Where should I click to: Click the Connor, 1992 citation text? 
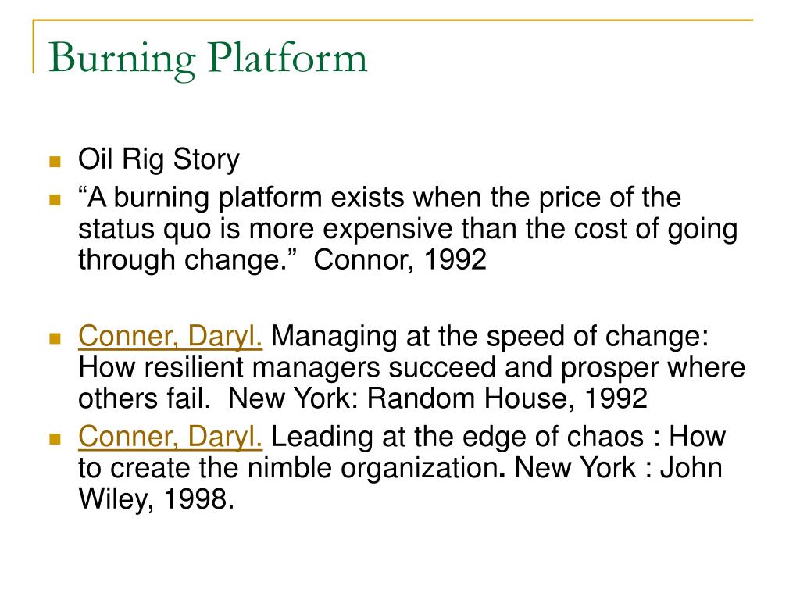[400, 259]
